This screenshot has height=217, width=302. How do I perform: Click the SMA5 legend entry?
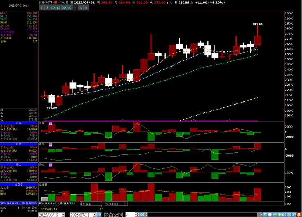(x=19, y=13)
